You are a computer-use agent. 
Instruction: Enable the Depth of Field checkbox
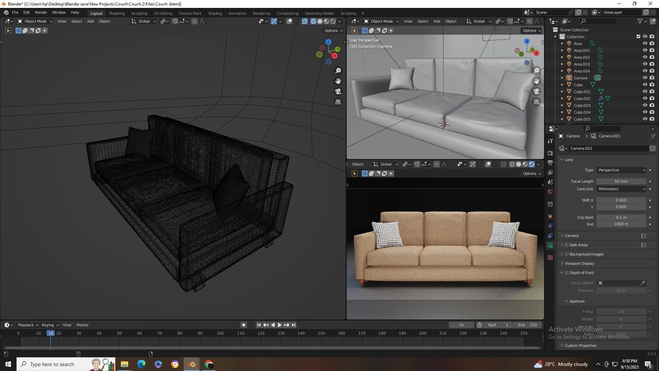tap(567, 273)
